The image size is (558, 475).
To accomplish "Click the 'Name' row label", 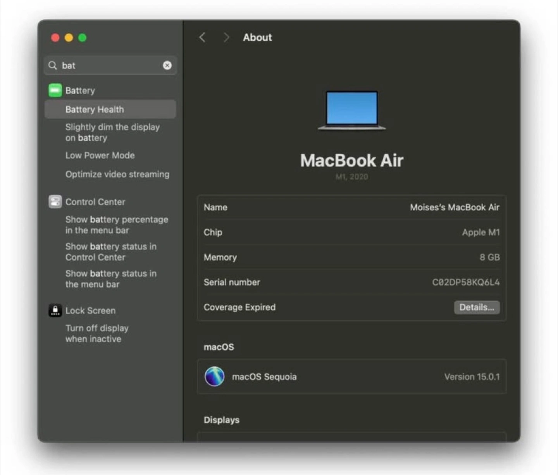I will [215, 207].
